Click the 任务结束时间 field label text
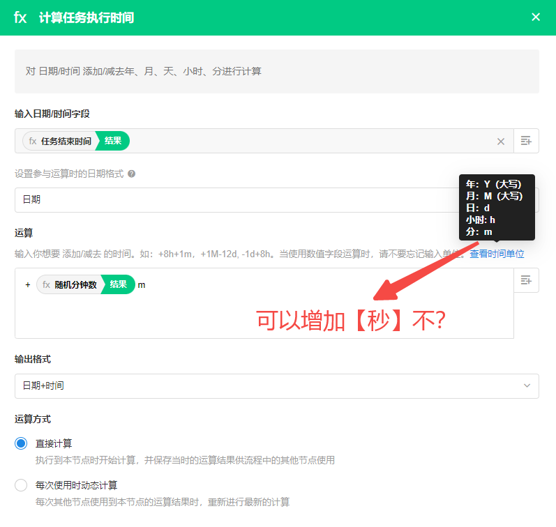 coord(66,142)
